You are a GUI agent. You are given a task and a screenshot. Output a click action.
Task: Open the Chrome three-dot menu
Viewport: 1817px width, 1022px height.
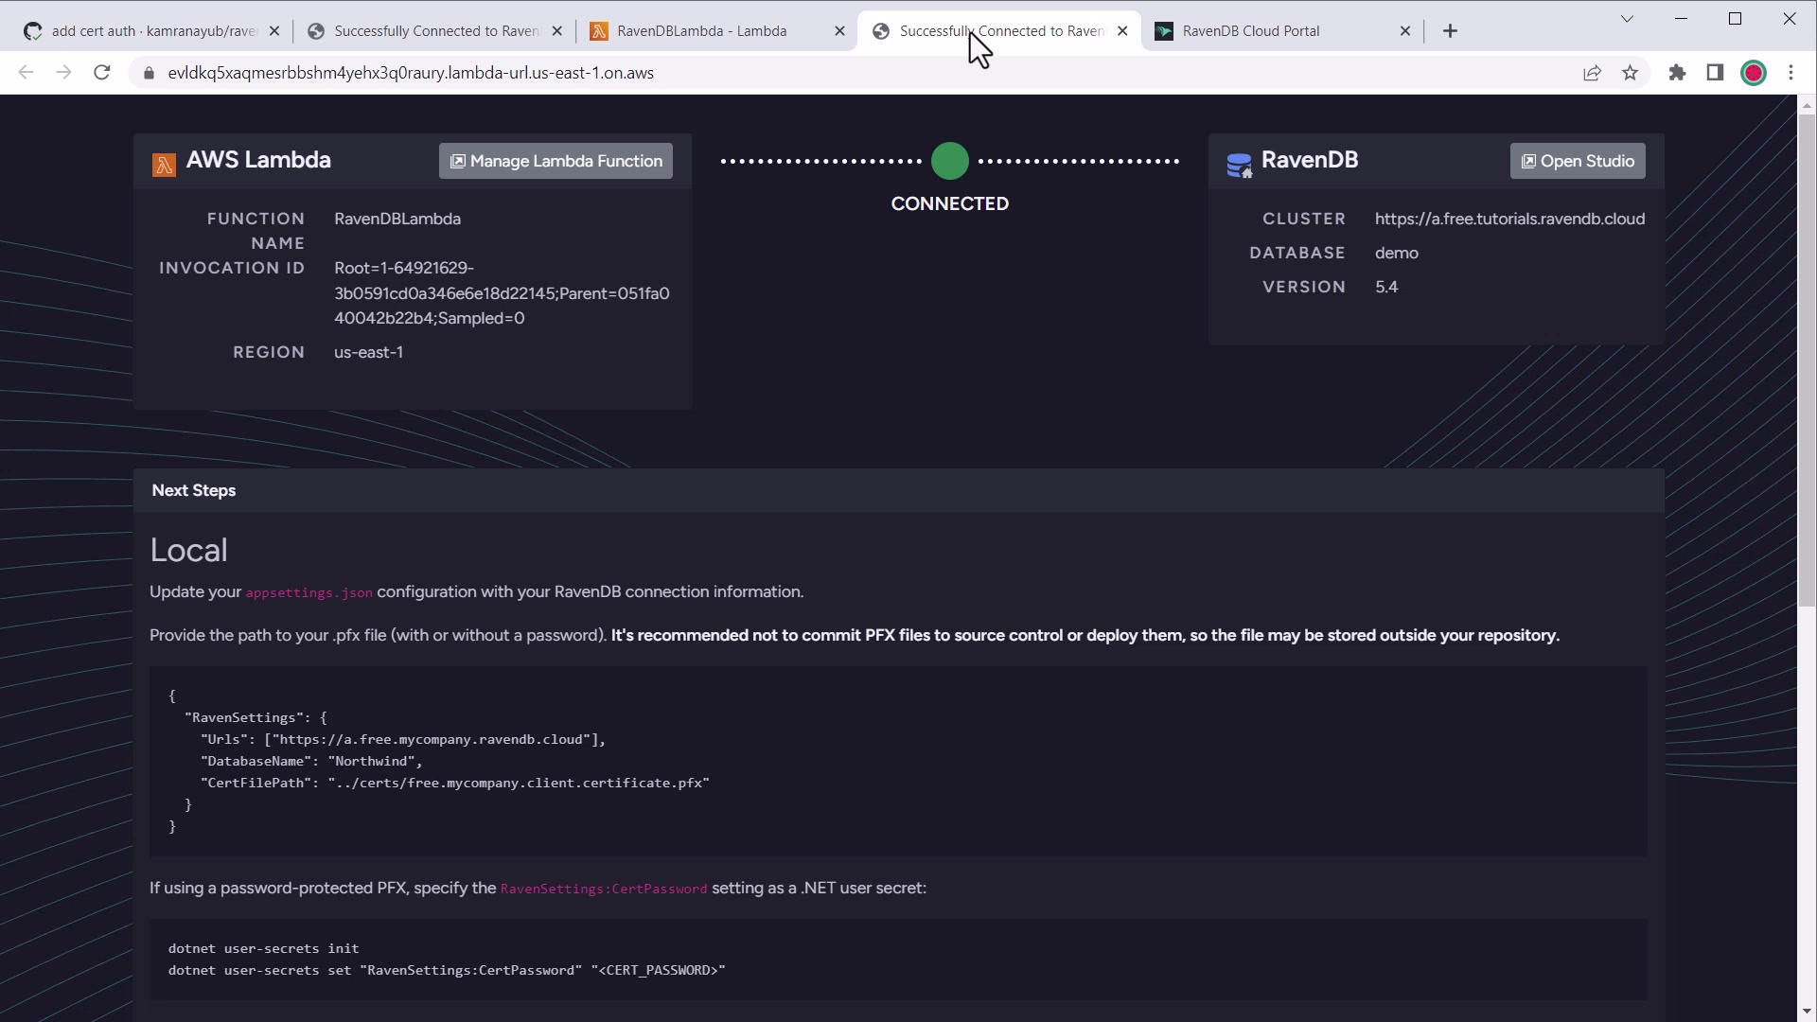click(x=1791, y=73)
